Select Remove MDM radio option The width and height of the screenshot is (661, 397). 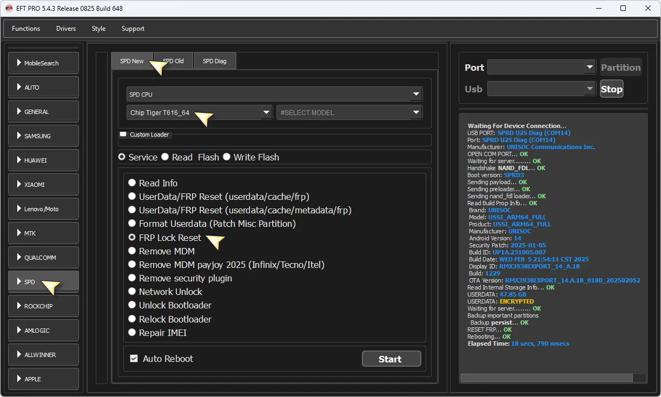(x=132, y=251)
